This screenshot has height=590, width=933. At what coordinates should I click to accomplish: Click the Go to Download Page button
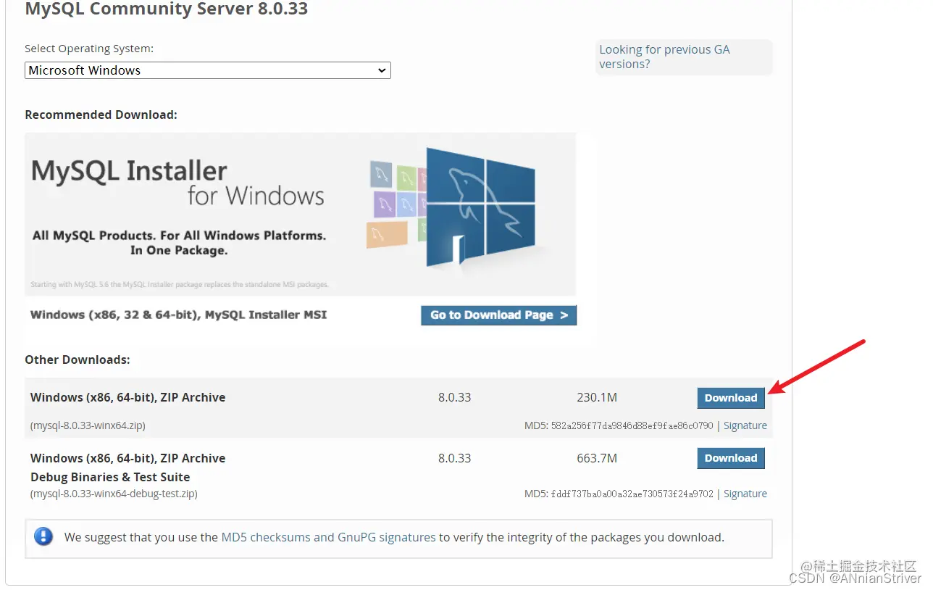point(498,315)
